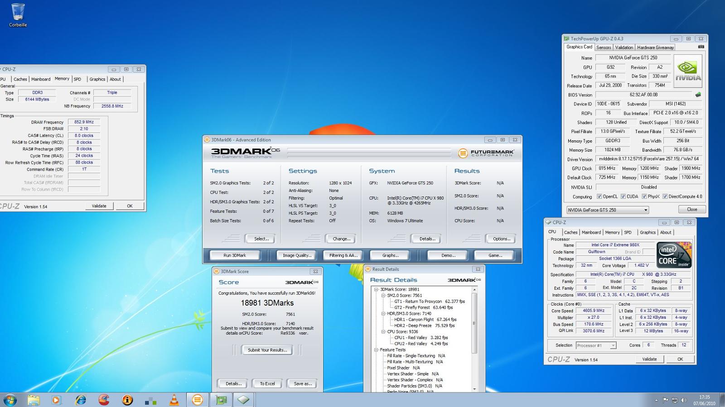This screenshot has height=407, width=725.
Task: Click the Intel Core i7 logo in CPU-Z
Action: point(674,255)
